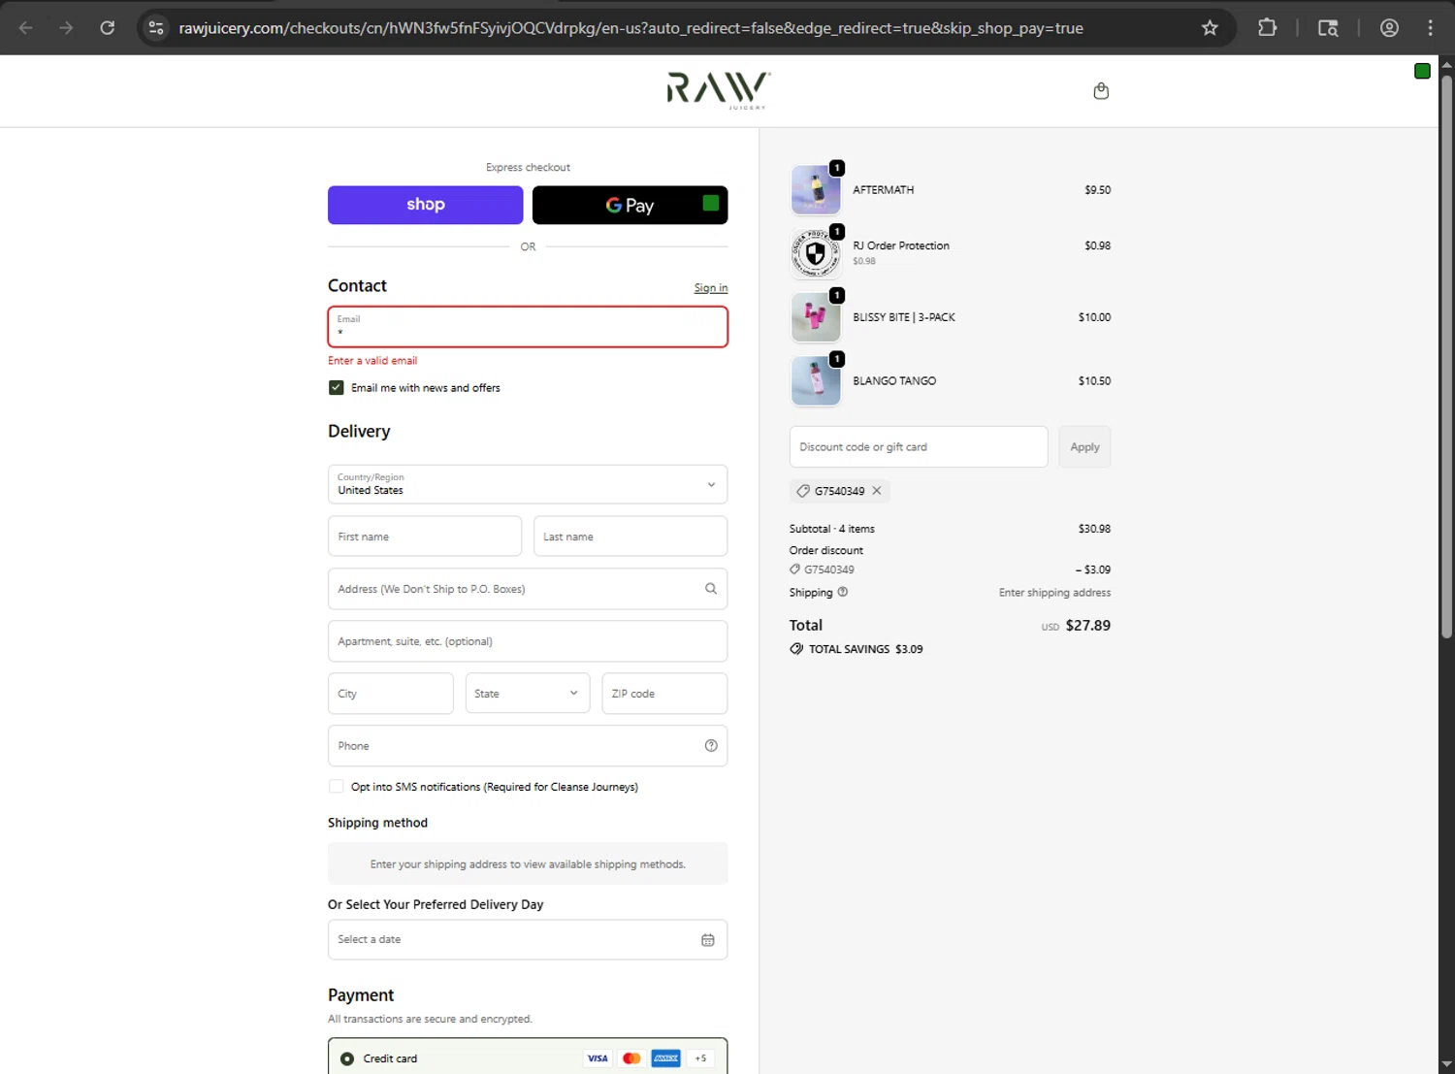This screenshot has height=1074, width=1455.
Task: Click the TOTAL SAVINGS $3.09 text
Action: (x=866, y=649)
